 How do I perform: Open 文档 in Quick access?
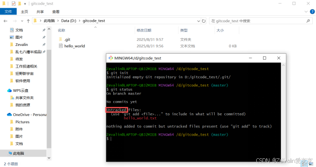click(x=19, y=30)
